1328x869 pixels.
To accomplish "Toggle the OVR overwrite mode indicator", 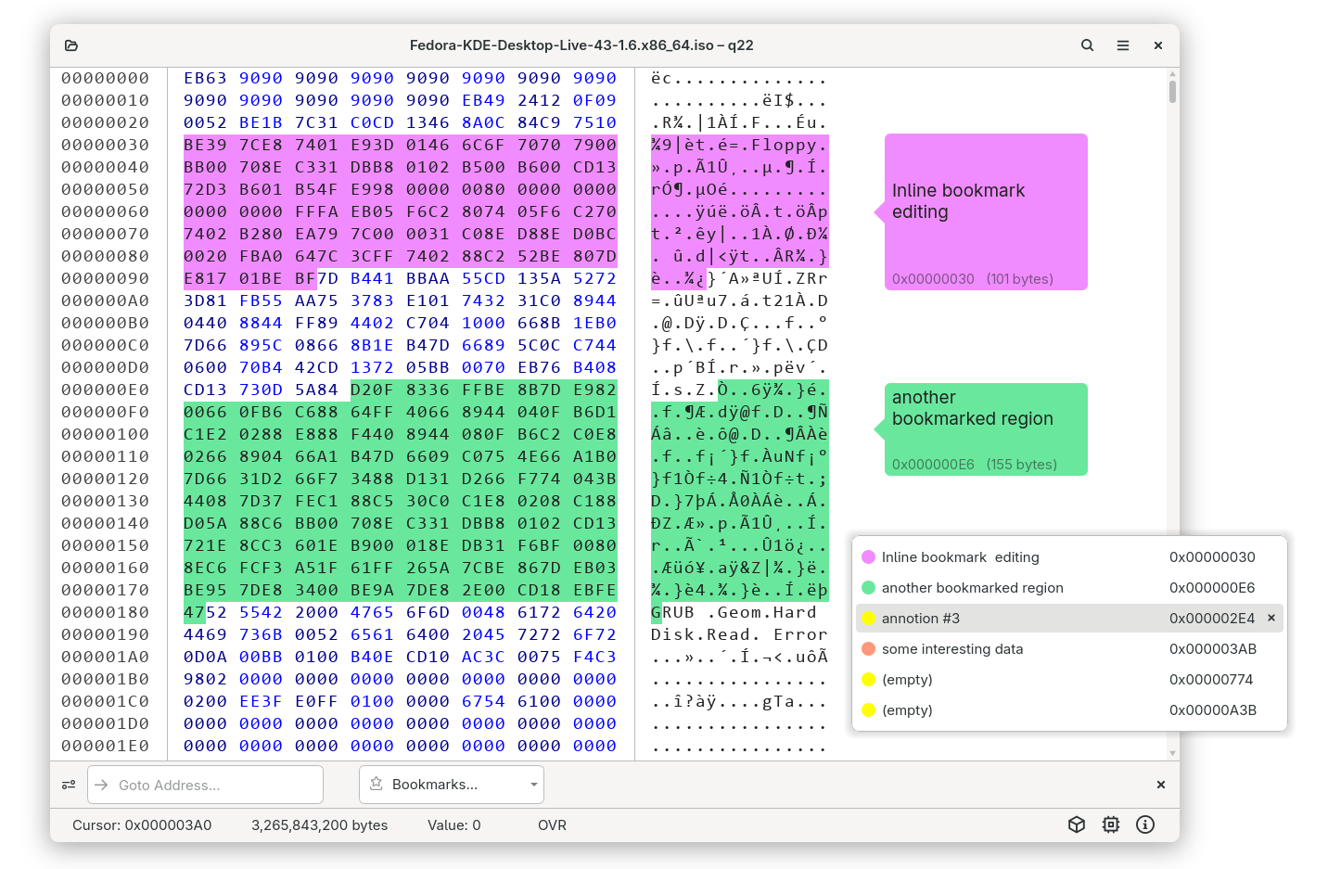I will [x=552, y=825].
